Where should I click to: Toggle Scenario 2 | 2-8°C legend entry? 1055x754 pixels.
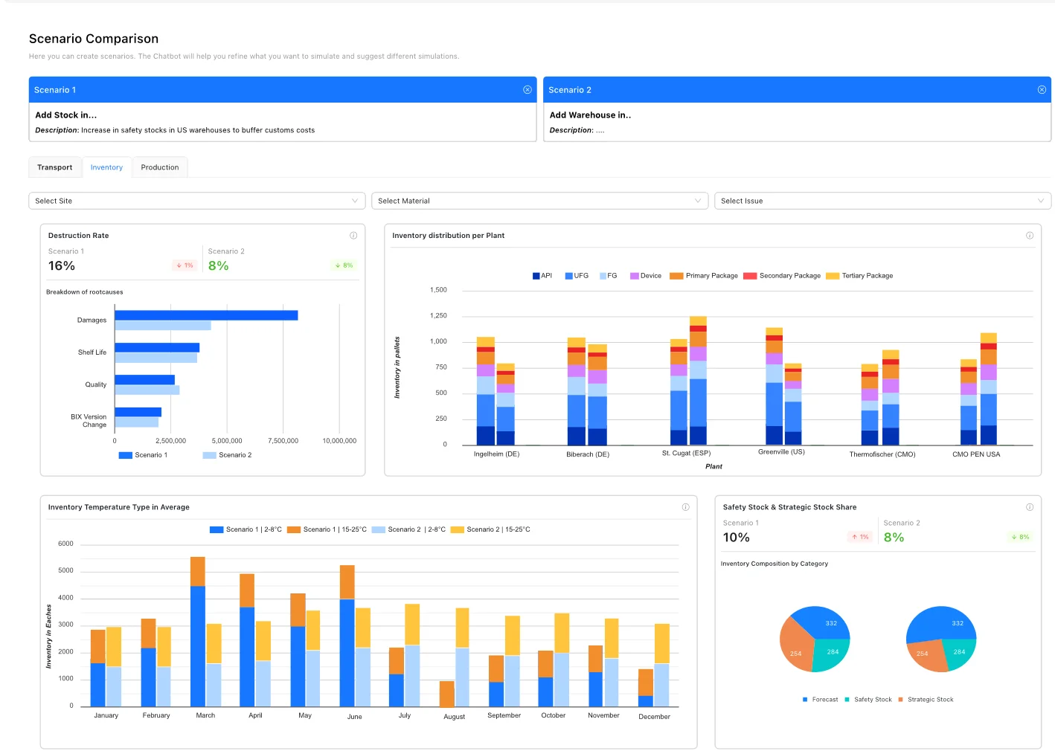[x=408, y=529]
